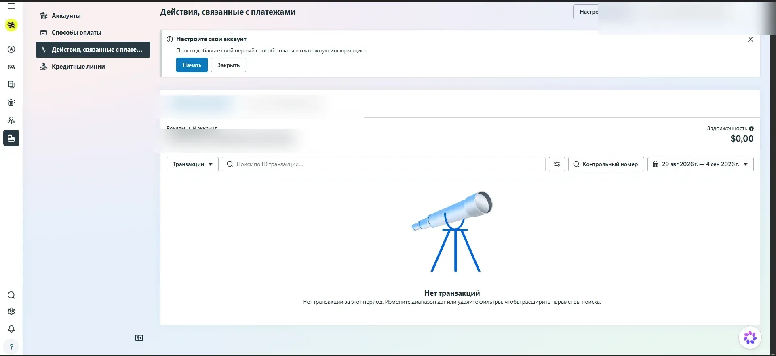
Task: Select the highlighted billing icon in left rail
Action: (11, 138)
